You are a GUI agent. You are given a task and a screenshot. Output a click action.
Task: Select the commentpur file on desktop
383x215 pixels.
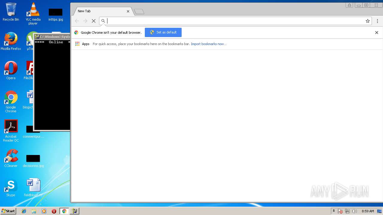[33, 132]
